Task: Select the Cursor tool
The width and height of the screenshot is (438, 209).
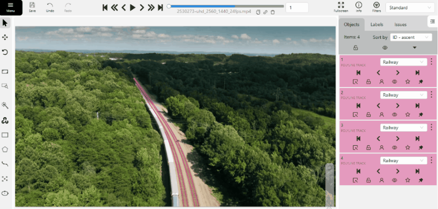Action: point(5,23)
